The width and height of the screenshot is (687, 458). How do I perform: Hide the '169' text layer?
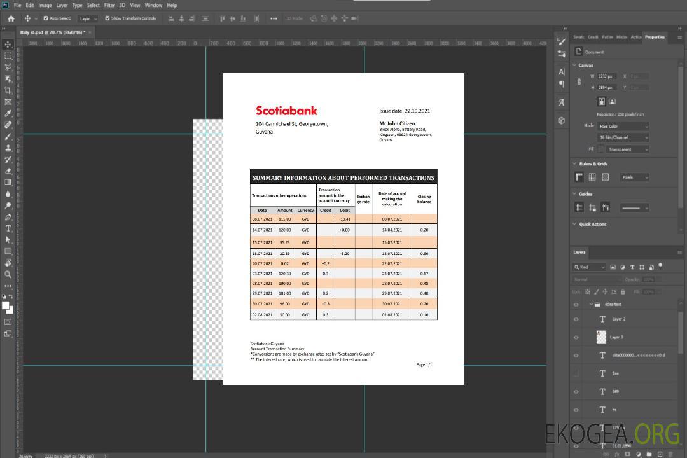coord(576,392)
